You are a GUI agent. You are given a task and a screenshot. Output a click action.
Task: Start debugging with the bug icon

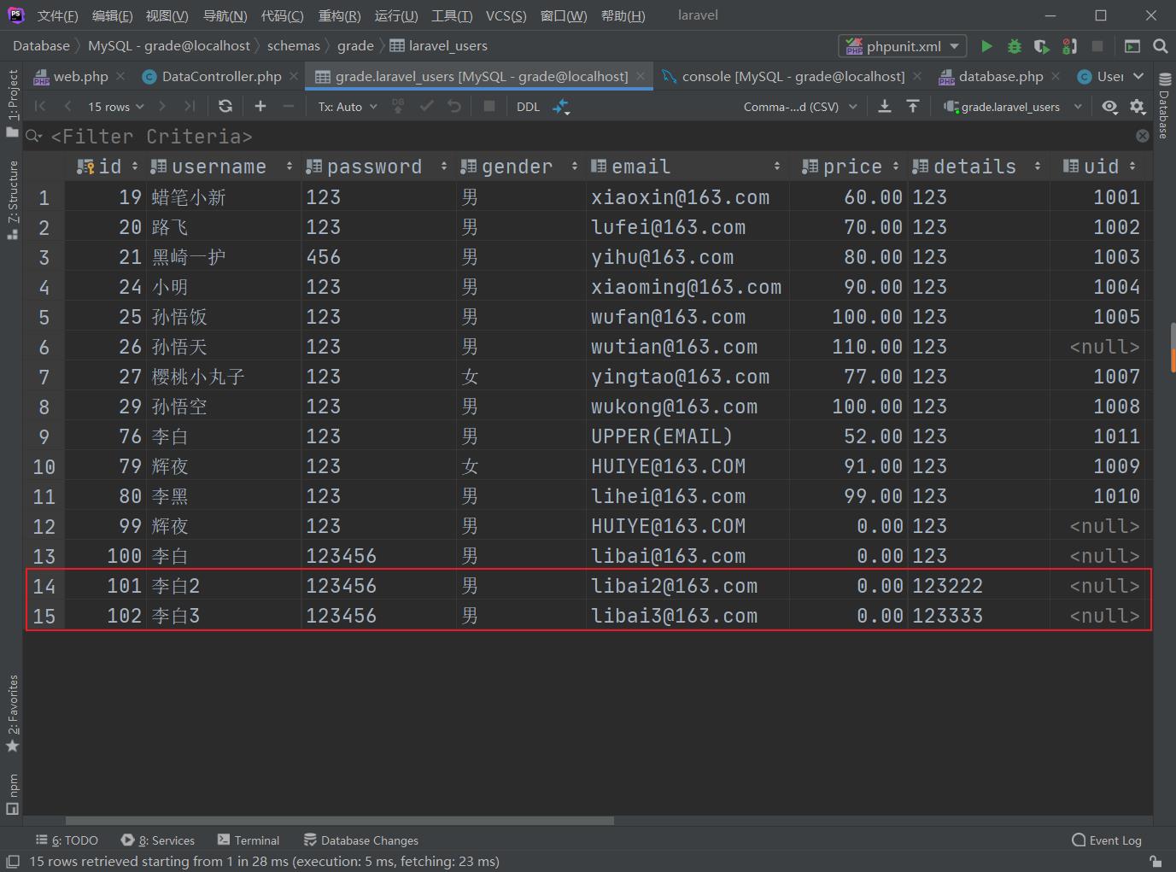1014,46
